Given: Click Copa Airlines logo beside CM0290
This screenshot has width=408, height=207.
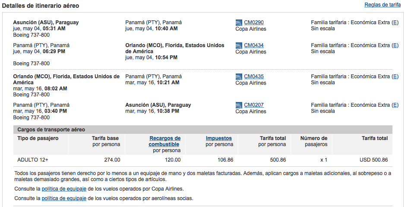Looking at the screenshot, I should (x=239, y=22).
